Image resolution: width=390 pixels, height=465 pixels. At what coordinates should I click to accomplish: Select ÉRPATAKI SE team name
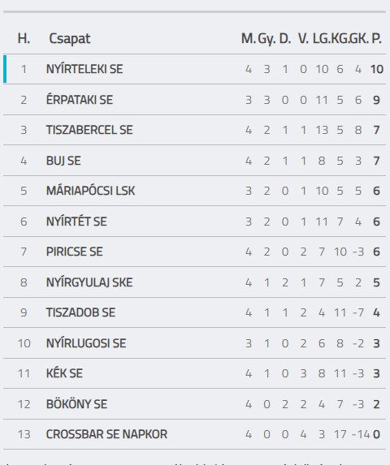(x=80, y=100)
